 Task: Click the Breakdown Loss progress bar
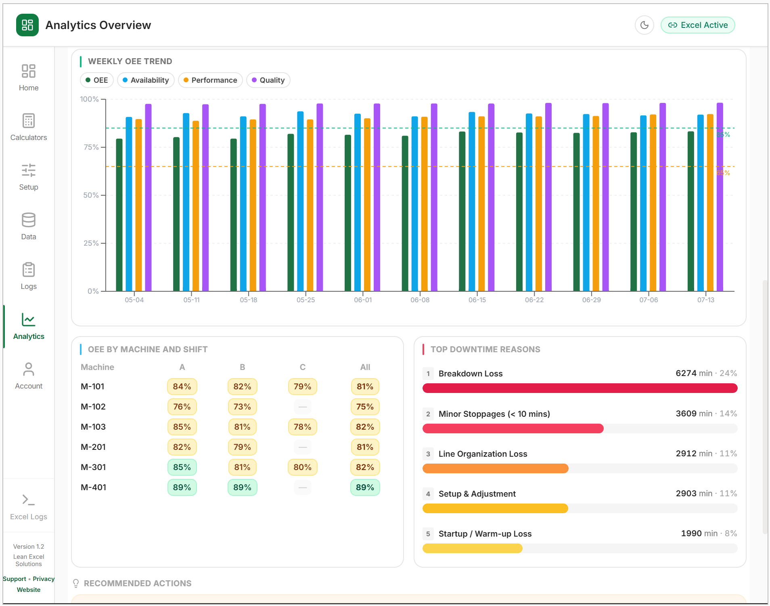click(x=580, y=388)
